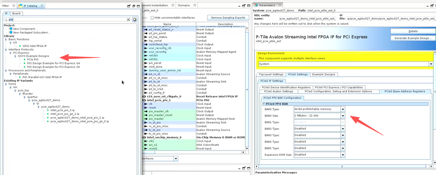The image size is (436, 175).
Task: Close the IP Catalog tab X icon
Action: (x=42, y=6)
